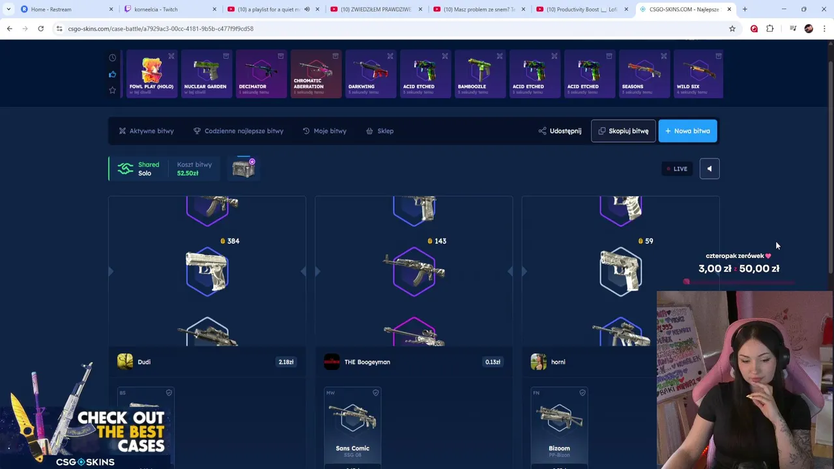The image size is (834, 469).
Task: Switch to Productivity Boost Lofi tab
Action: click(x=581, y=9)
